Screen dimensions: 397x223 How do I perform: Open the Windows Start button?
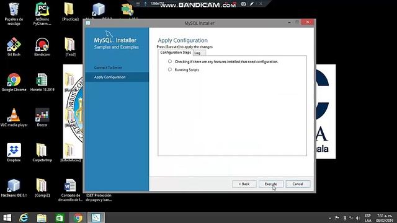coord(7,217)
